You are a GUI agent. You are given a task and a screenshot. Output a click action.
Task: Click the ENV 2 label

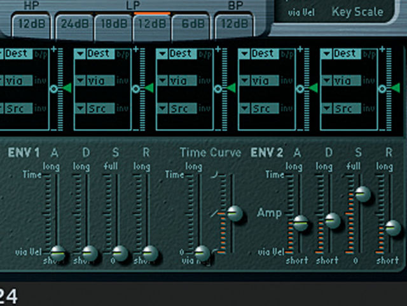pos(266,153)
